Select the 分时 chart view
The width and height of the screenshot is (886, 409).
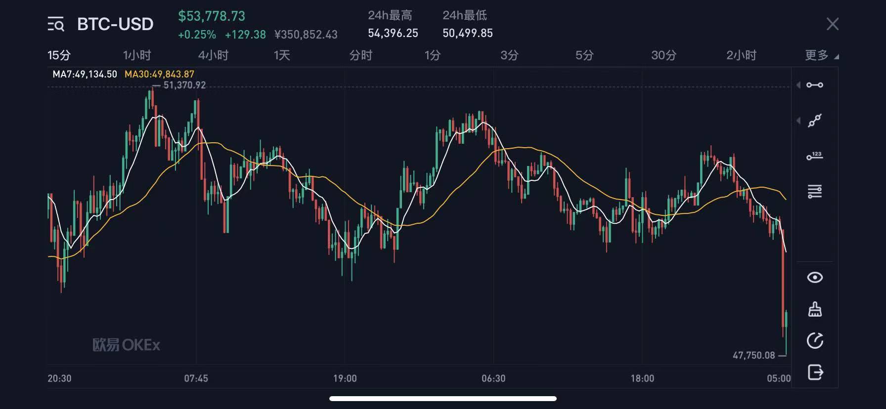(x=360, y=55)
